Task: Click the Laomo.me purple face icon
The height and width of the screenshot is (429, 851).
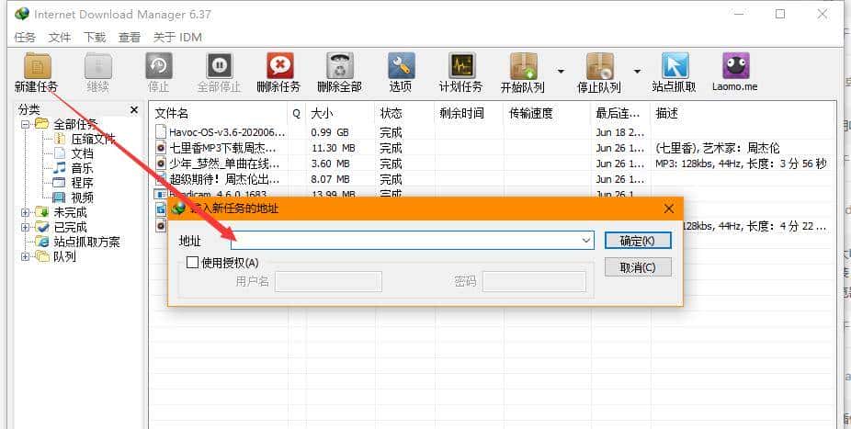Action: (736, 66)
